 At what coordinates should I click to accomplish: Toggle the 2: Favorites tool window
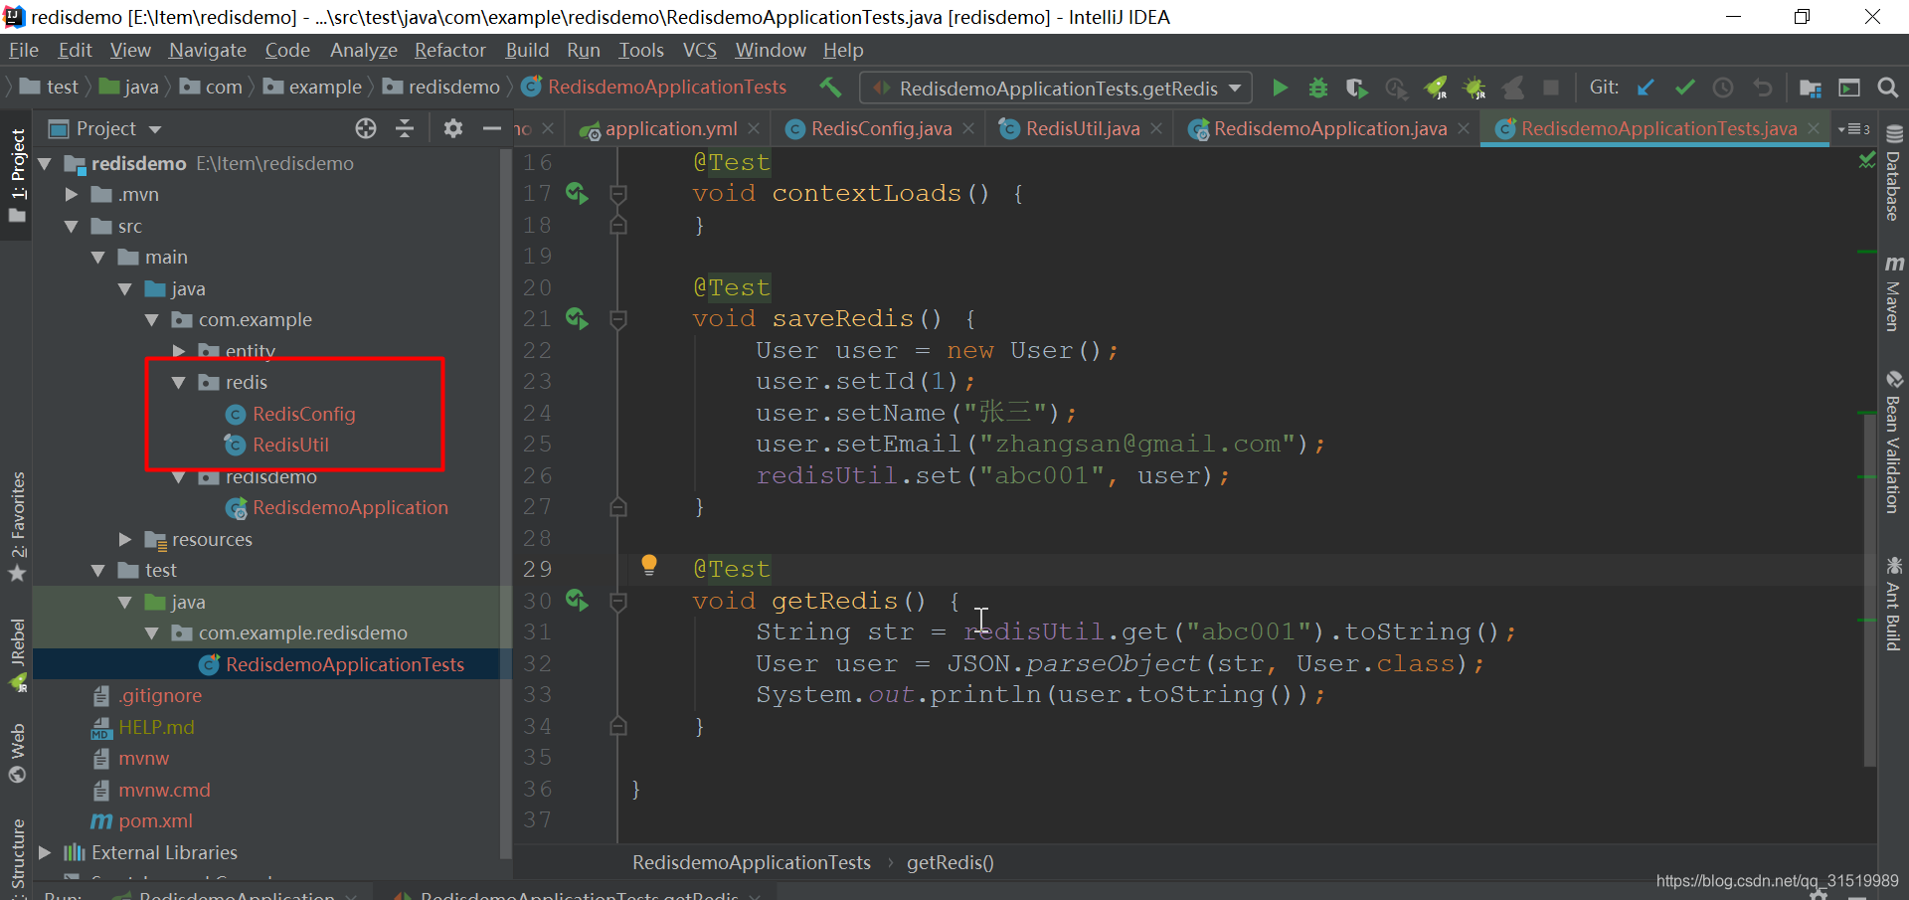click(x=17, y=527)
